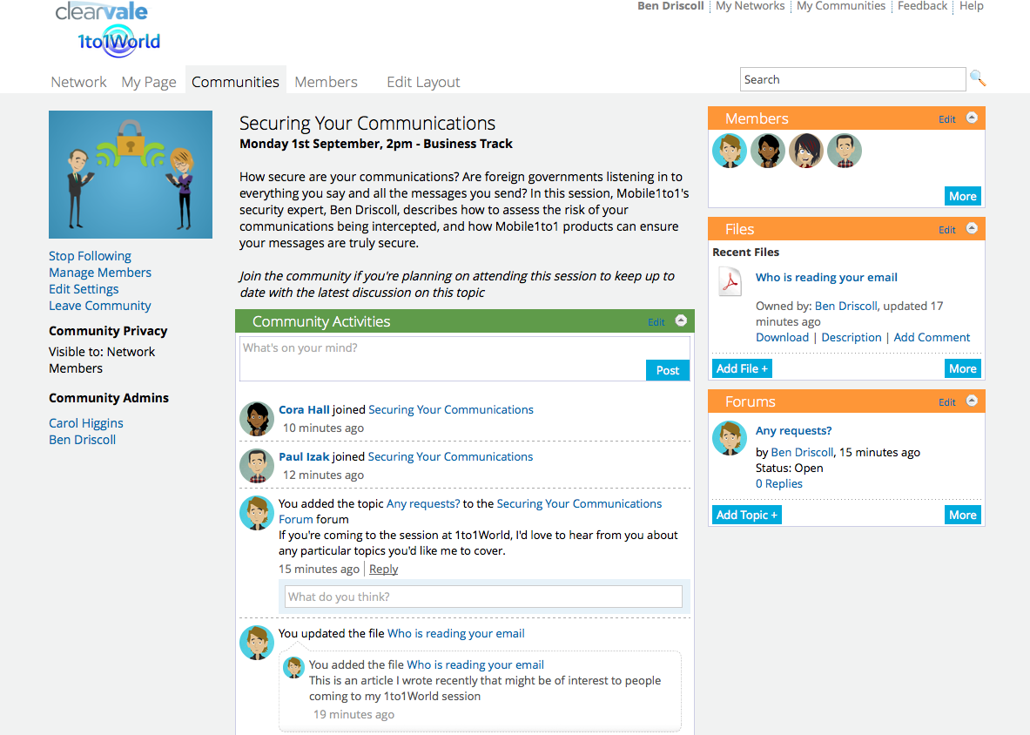
Task: Click topic author Ben Driscoll in Forums panel
Action: (x=802, y=452)
